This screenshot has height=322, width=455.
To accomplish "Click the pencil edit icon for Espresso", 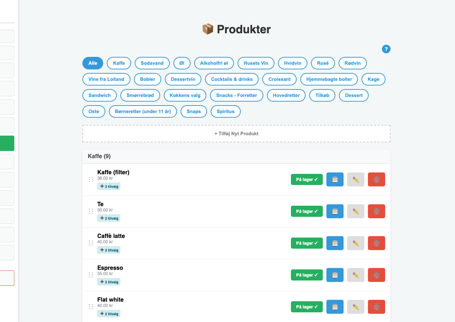I will [x=356, y=275].
